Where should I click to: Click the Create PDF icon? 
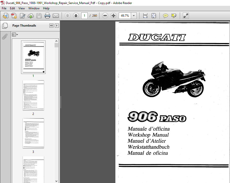pos(14,16)
